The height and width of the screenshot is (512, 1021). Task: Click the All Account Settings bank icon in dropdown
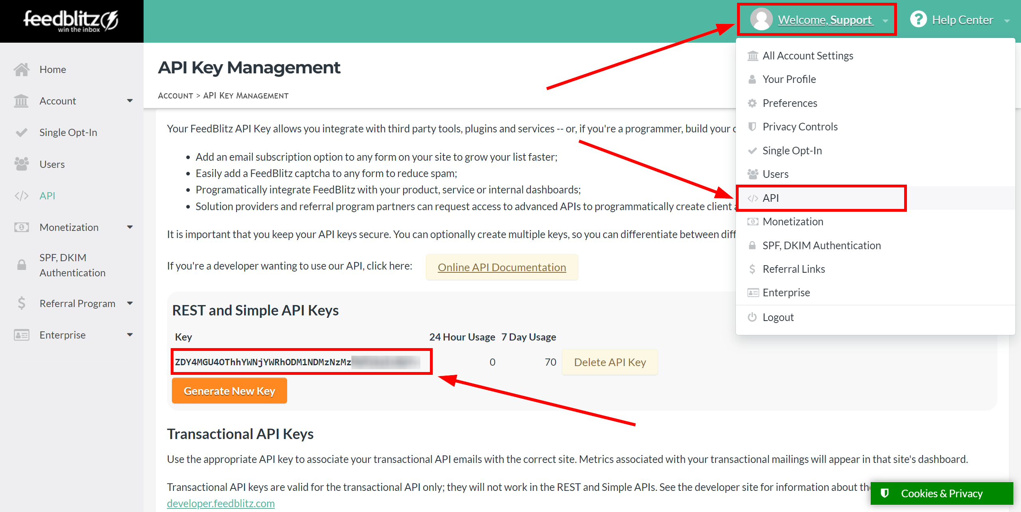[753, 56]
